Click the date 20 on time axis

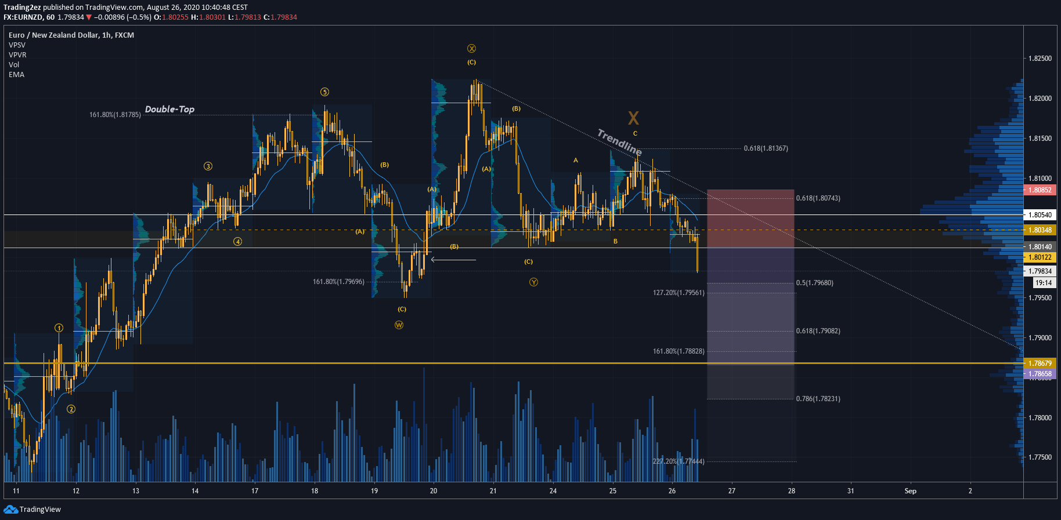[x=434, y=491]
